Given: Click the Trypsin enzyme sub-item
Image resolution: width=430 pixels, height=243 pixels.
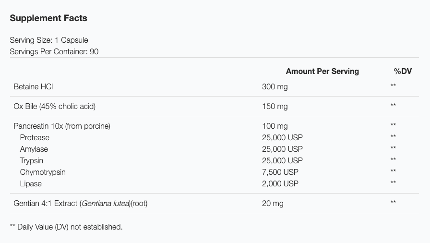Looking at the screenshot, I should pos(32,160).
